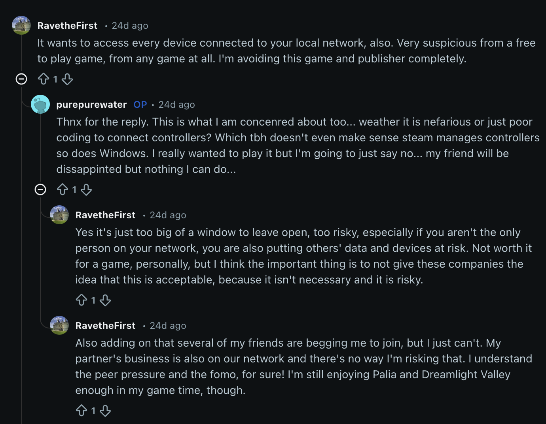Collapse purepurewater's reply thread

point(40,190)
